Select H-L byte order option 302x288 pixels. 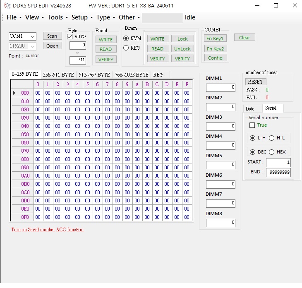tap(272, 138)
